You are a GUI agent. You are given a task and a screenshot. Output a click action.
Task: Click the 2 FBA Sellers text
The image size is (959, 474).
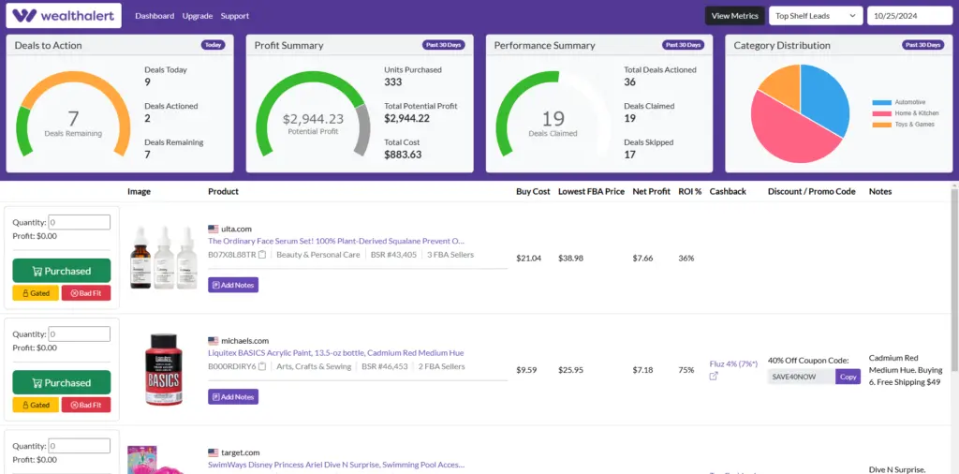coord(442,367)
